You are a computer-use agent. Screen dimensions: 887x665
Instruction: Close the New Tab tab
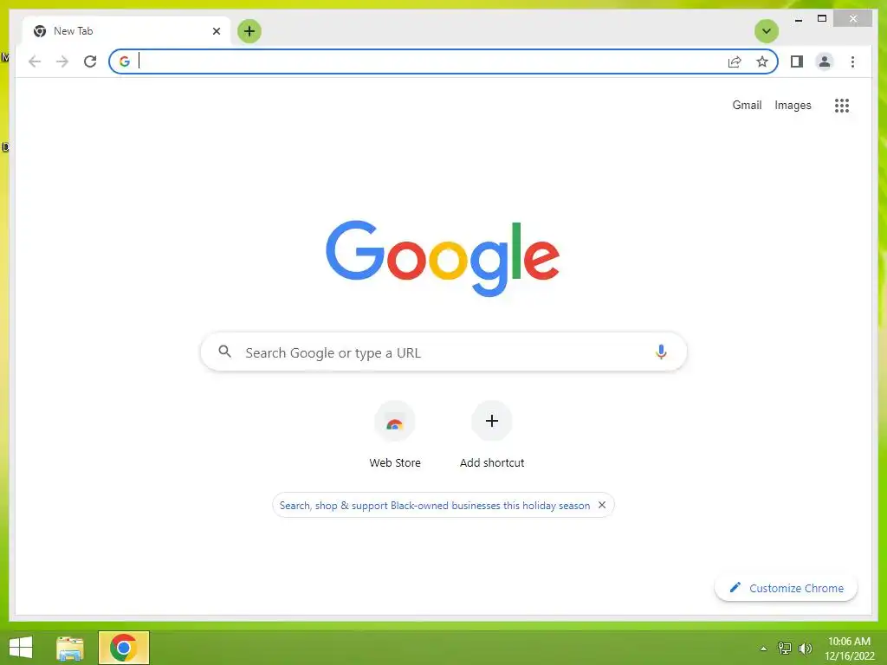pyautogui.click(x=216, y=31)
